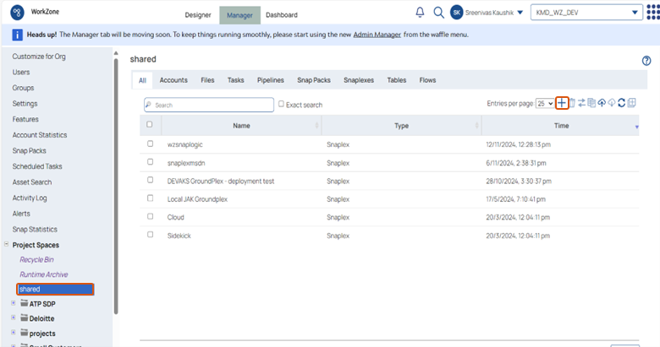This screenshot has width=660, height=347.
Task: Enable the Exact search checkbox
Action: (x=281, y=104)
